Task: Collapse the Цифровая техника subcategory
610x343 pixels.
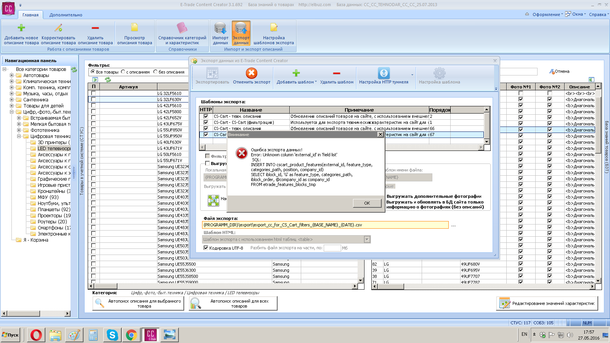Action: coord(19,136)
